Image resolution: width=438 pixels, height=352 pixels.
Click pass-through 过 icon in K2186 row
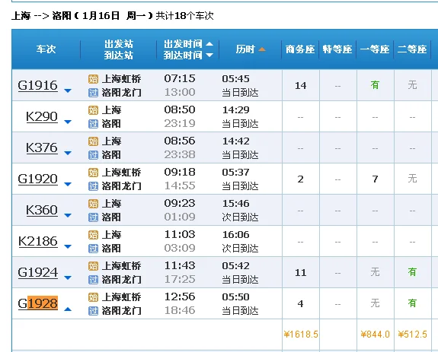tap(93, 249)
